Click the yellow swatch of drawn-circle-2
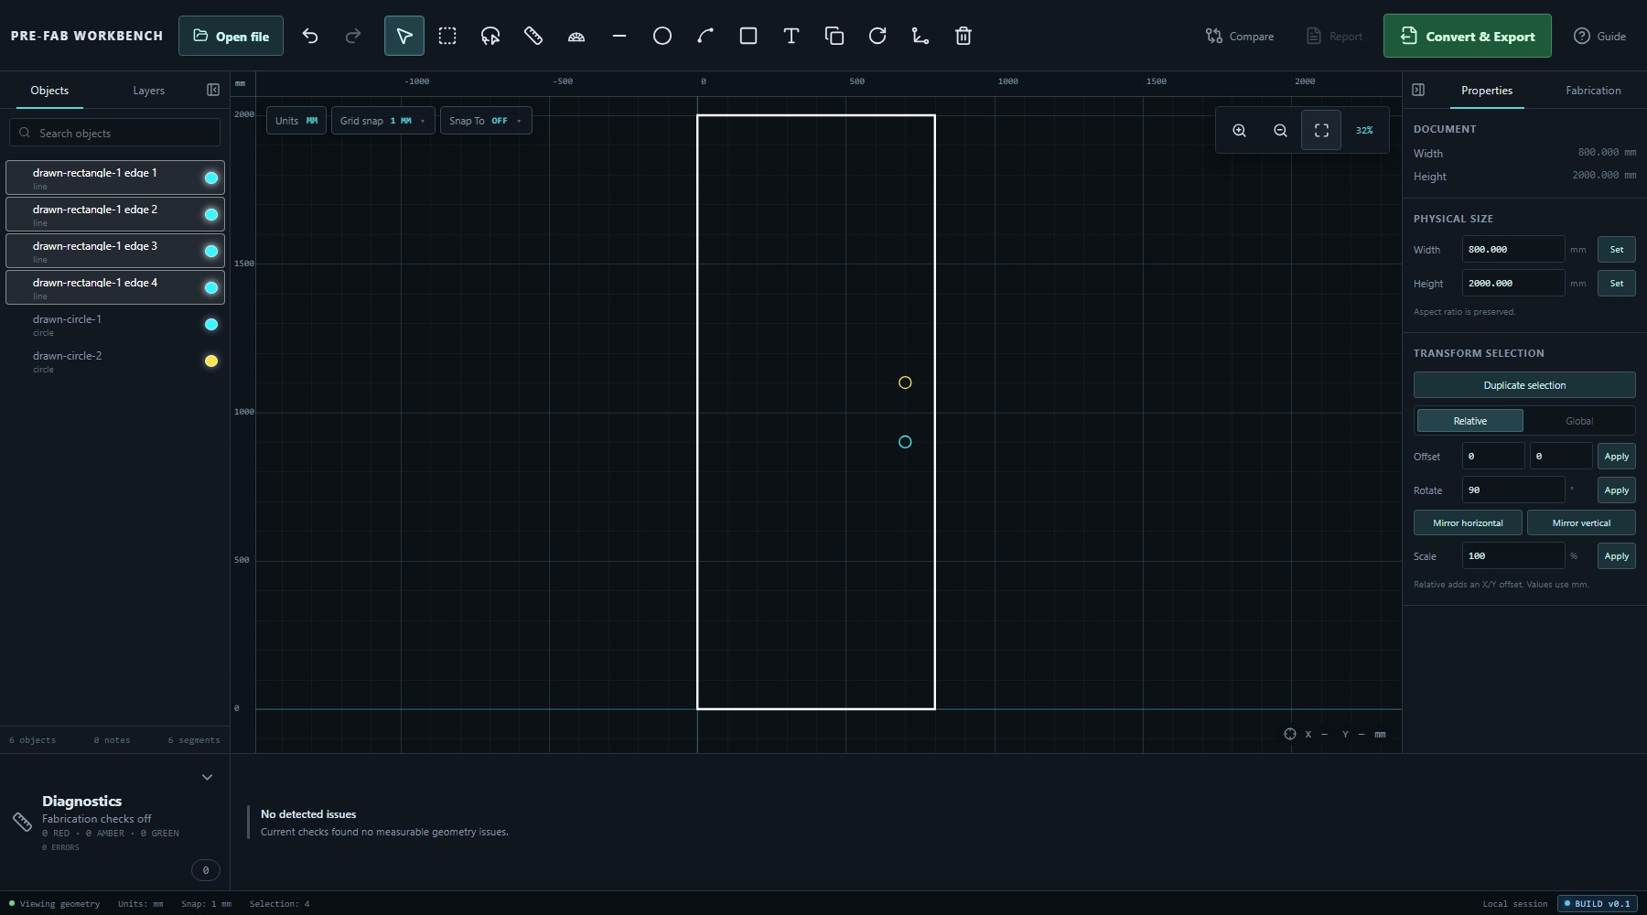 (x=211, y=361)
